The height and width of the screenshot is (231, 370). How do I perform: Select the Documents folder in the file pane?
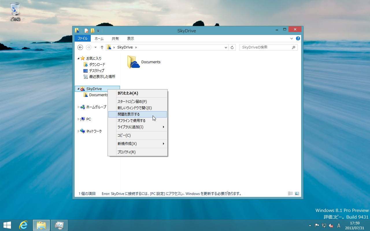pyautogui.click(x=144, y=62)
